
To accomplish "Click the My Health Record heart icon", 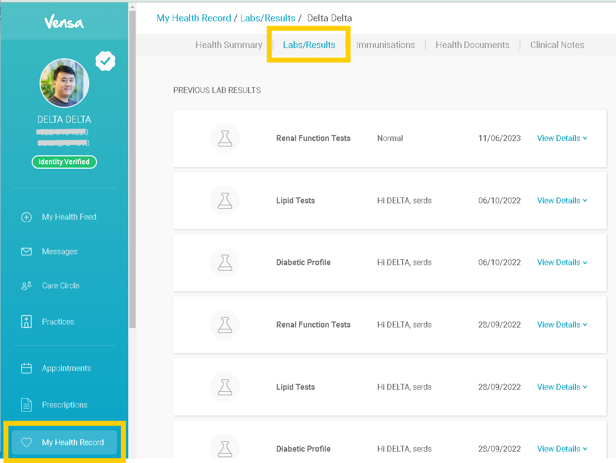I will point(26,442).
